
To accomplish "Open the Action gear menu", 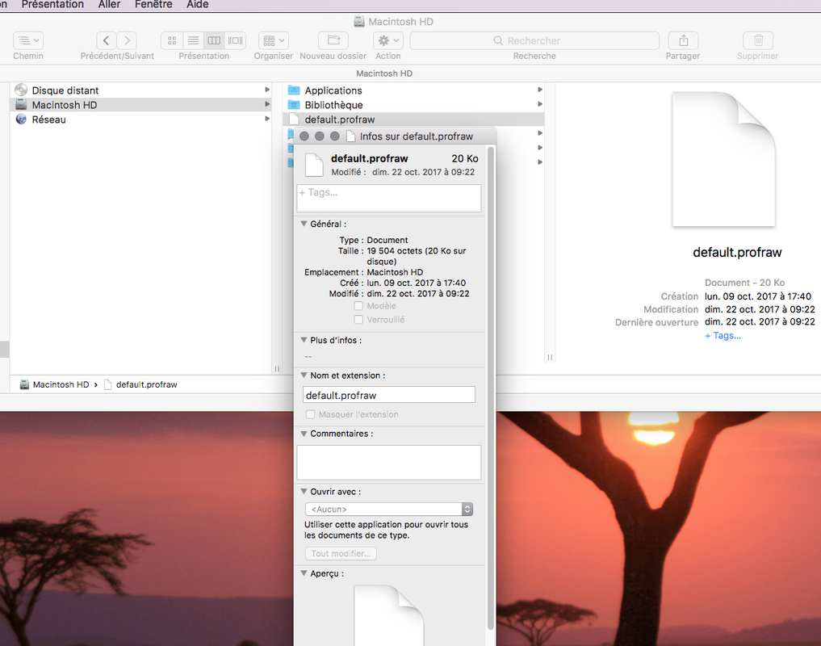I will pos(388,40).
